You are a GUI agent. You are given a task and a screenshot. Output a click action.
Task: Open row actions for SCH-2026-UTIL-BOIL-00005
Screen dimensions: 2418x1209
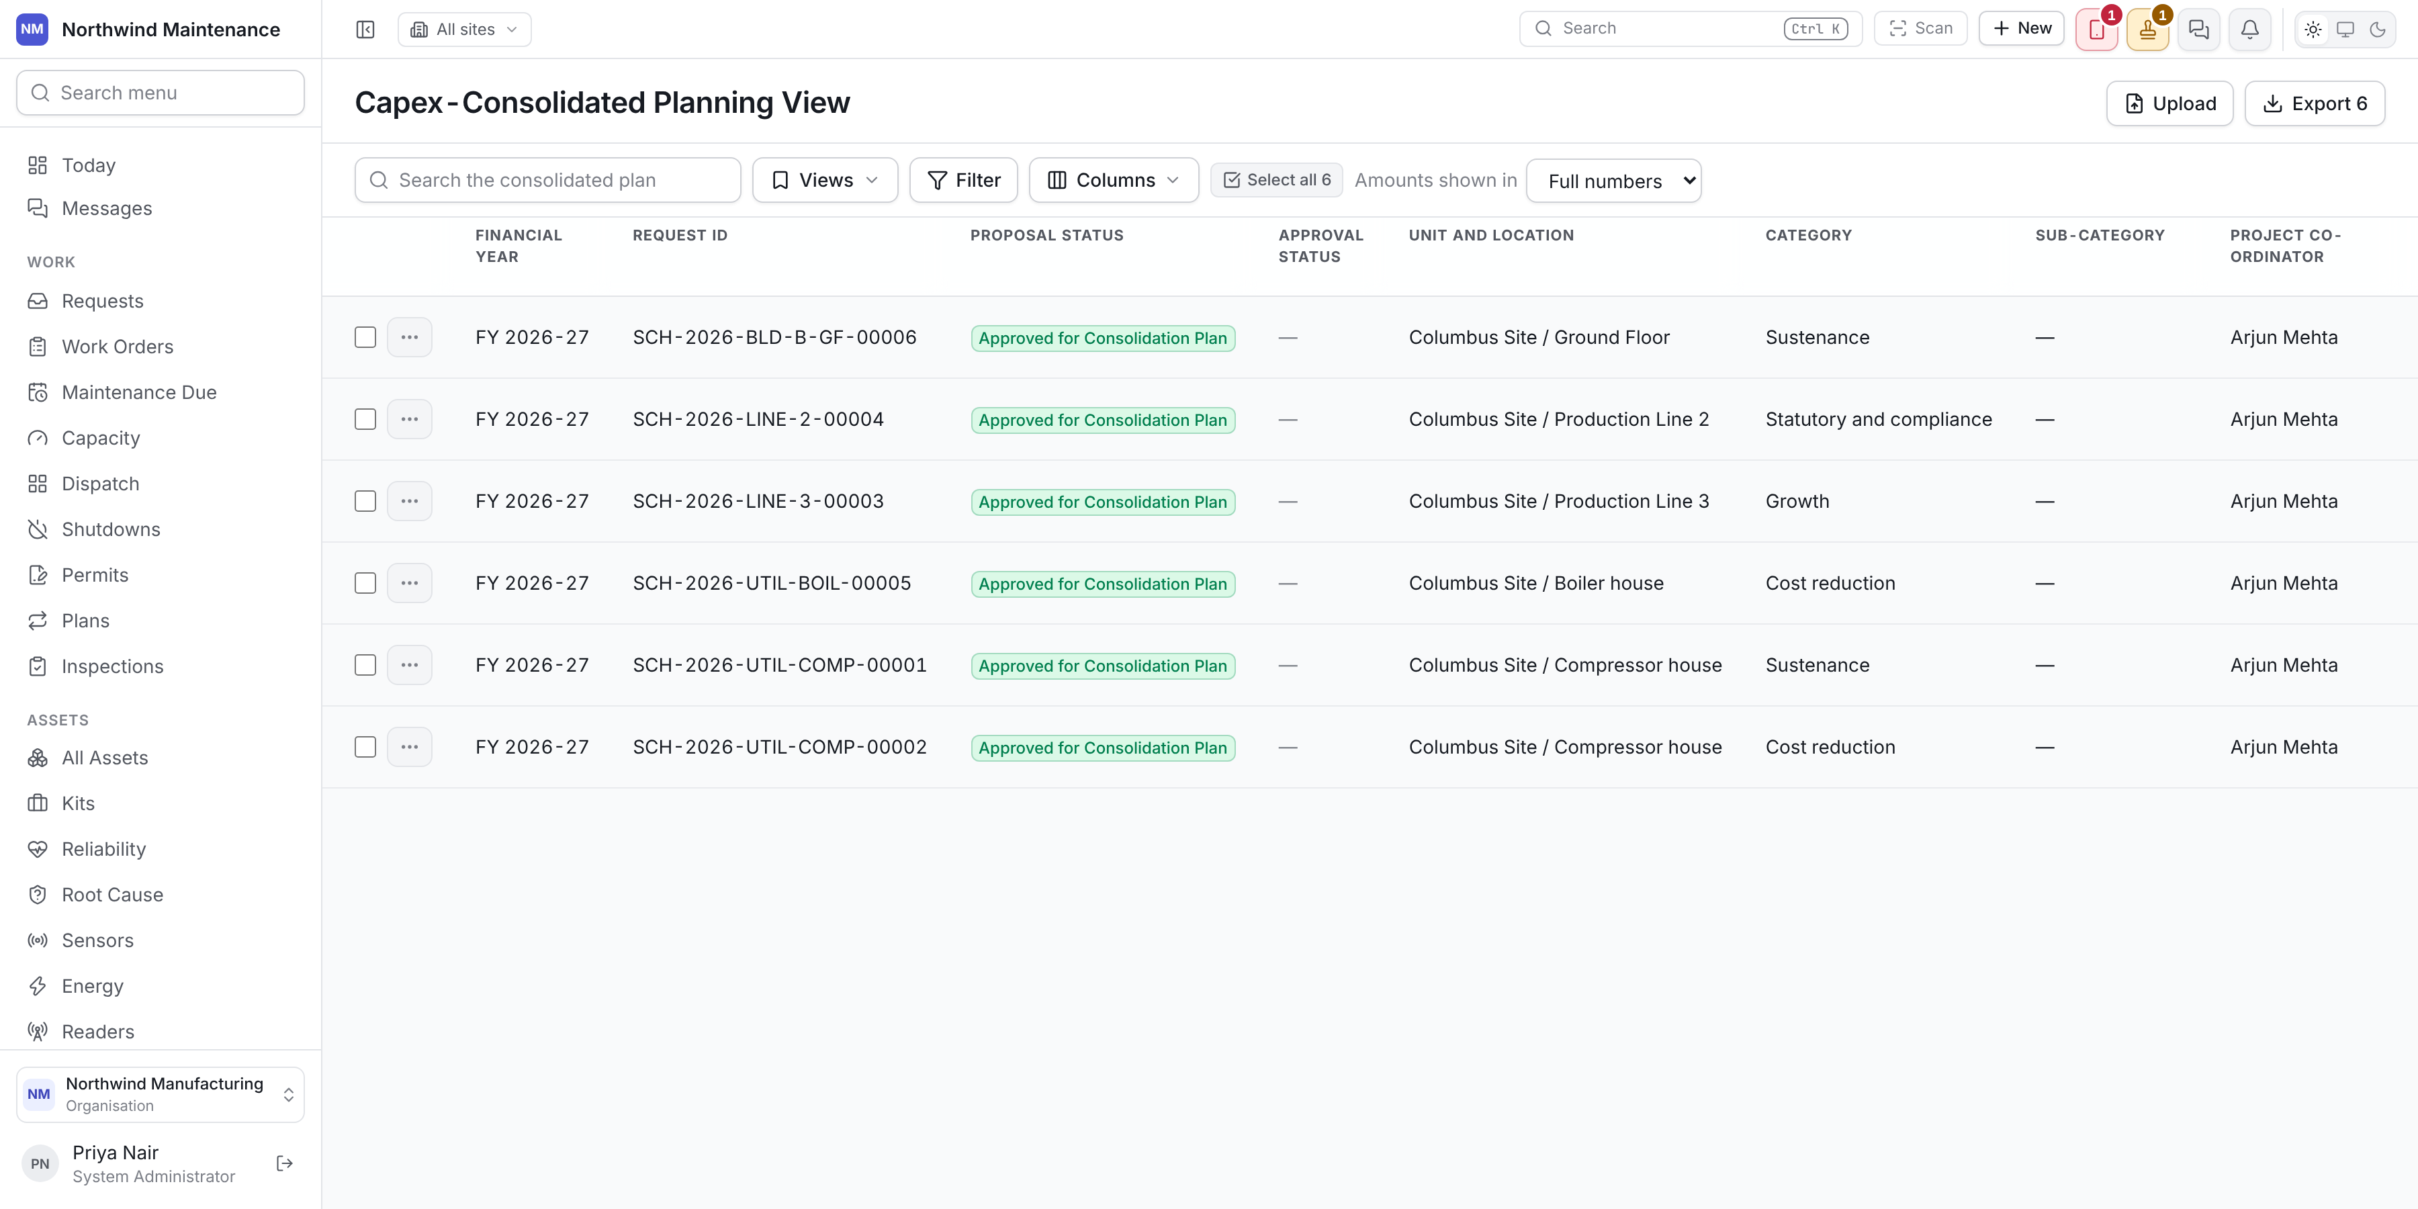tap(409, 583)
